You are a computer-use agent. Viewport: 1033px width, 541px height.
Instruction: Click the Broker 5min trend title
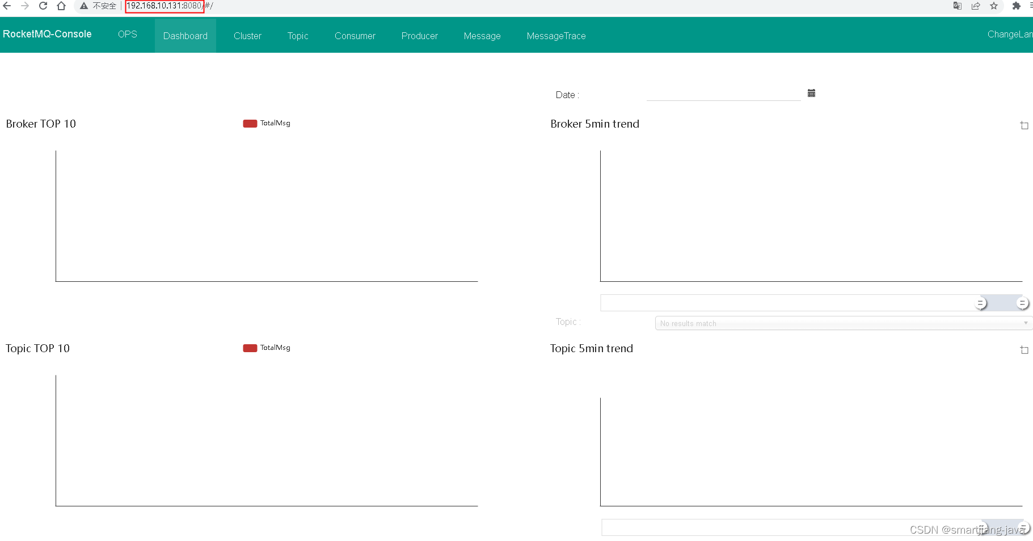[594, 124]
